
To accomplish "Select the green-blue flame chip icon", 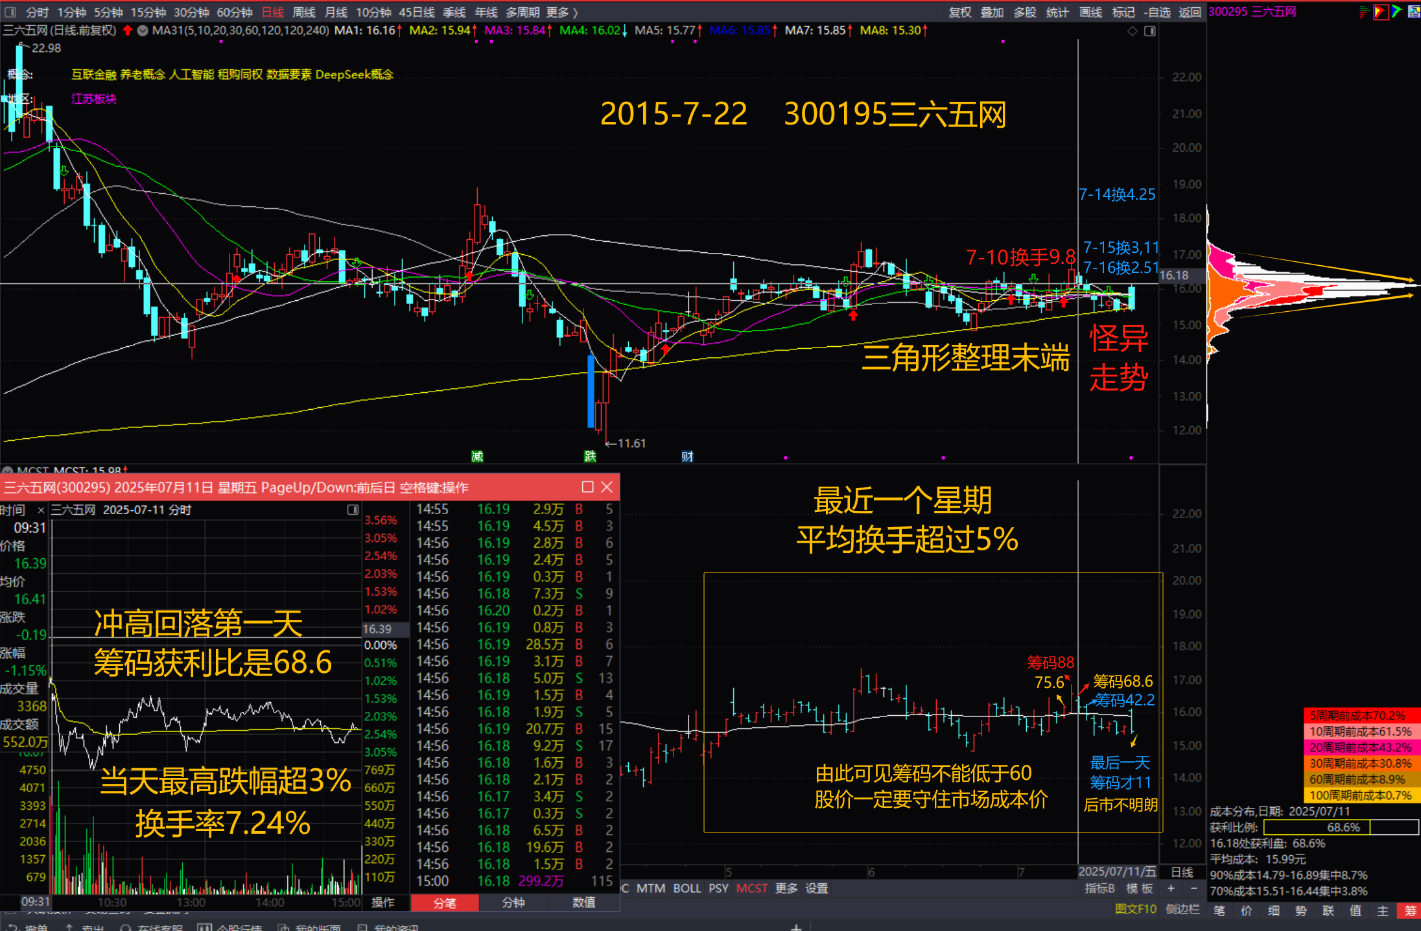I will click(1397, 11).
